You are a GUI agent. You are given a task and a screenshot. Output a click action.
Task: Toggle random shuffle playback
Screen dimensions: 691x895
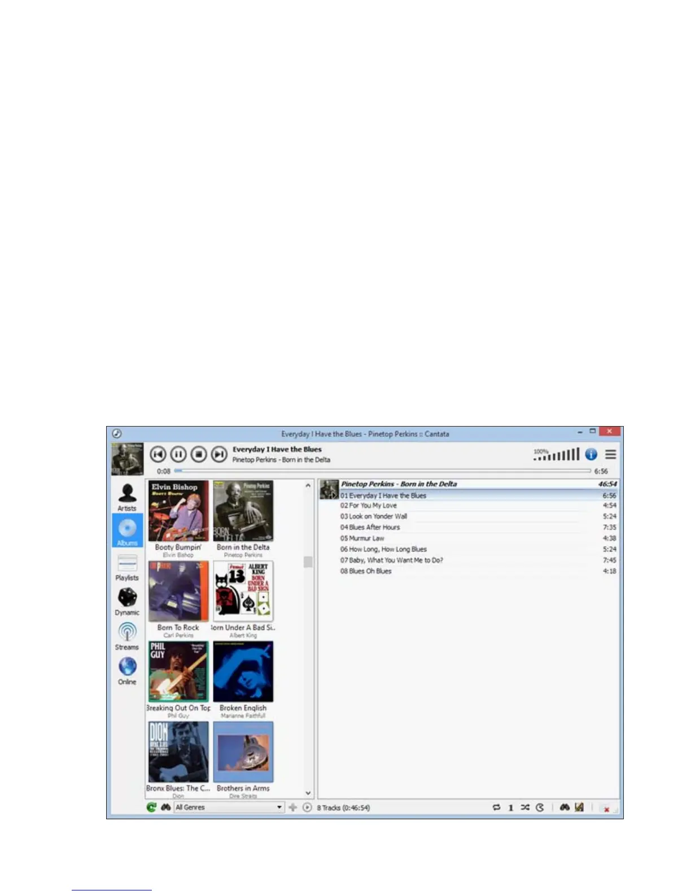(525, 807)
